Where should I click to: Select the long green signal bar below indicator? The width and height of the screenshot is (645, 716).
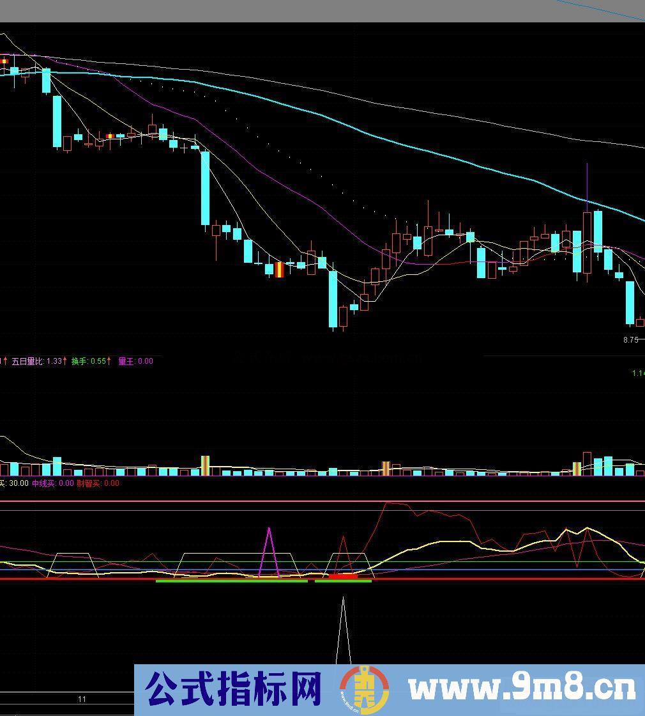point(231,581)
